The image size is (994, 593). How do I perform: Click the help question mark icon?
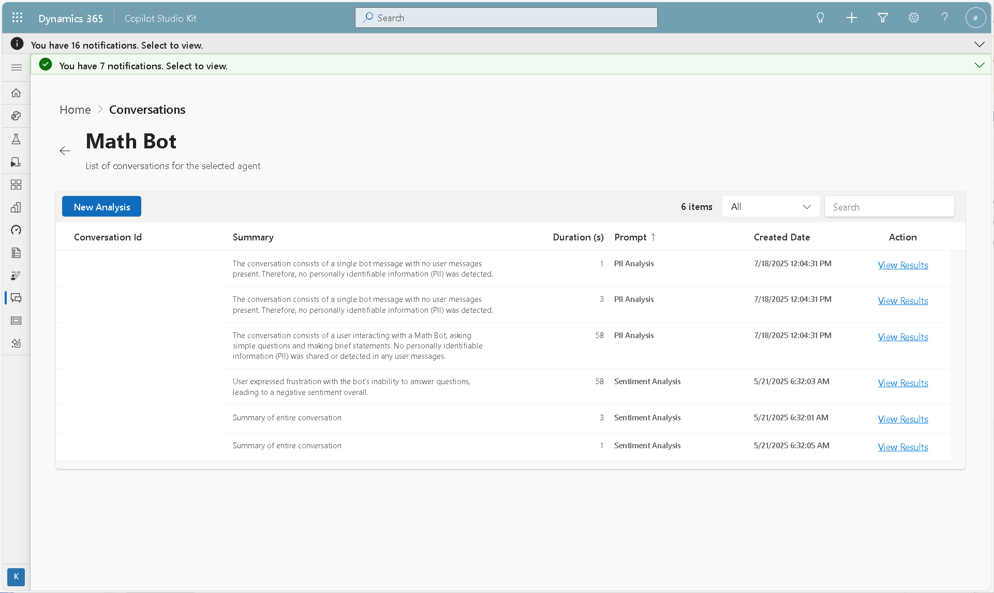[944, 18]
